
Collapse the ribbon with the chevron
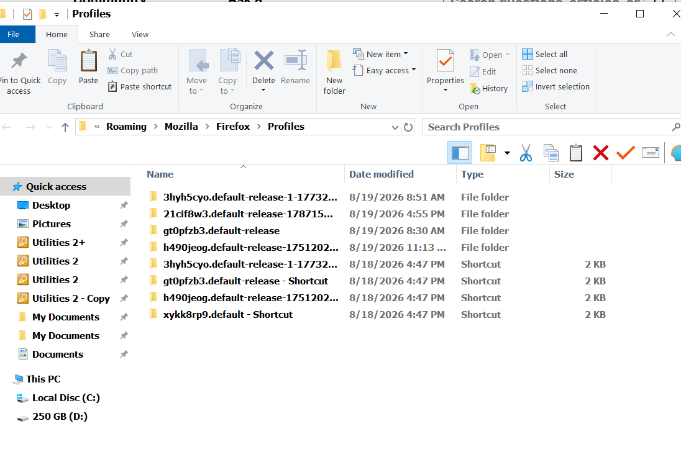pyautogui.click(x=671, y=34)
